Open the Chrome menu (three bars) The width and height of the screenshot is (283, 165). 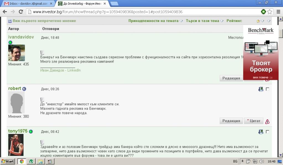pyautogui.click(x=278, y=12)
